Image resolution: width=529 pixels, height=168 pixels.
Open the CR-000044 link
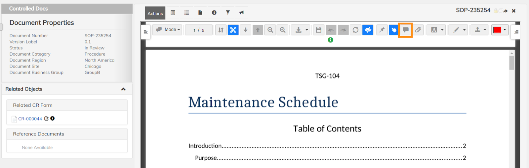pyautogui.click(x=30, y=119)
